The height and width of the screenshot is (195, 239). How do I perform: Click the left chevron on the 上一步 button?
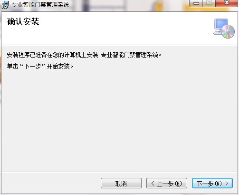point(153,184)
